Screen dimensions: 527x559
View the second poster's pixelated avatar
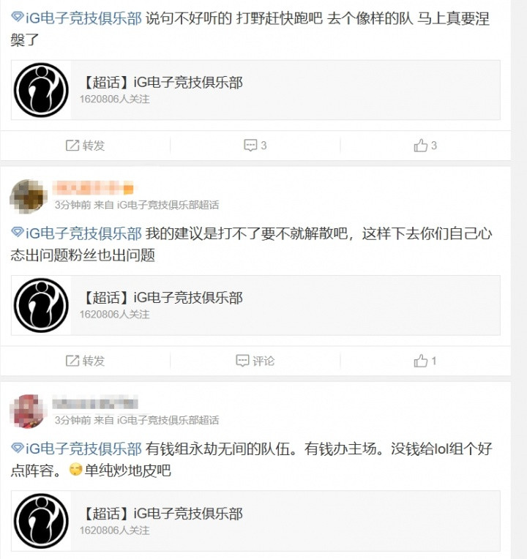tap(29, 196)
